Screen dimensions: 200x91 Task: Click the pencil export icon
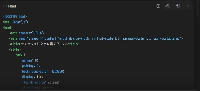(x=167, y=6)
